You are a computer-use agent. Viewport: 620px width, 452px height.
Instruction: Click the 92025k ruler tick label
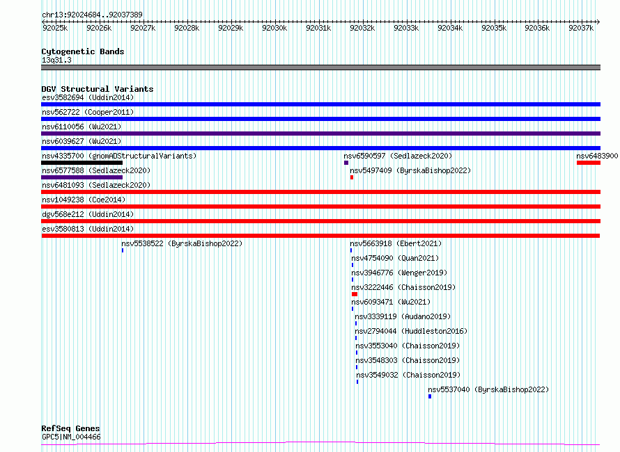coord(55,28)
